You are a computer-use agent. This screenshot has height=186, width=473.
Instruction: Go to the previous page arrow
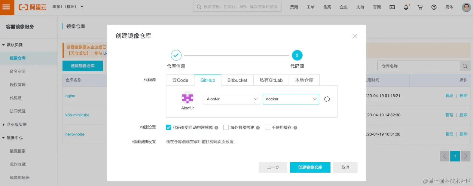click(444, 156)
